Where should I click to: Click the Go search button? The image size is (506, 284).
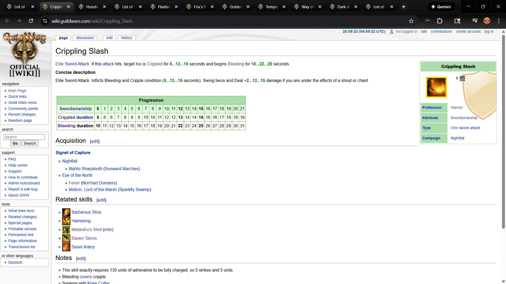click(15, 143)
